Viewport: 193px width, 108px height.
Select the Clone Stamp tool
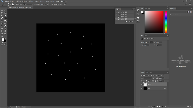2,21
